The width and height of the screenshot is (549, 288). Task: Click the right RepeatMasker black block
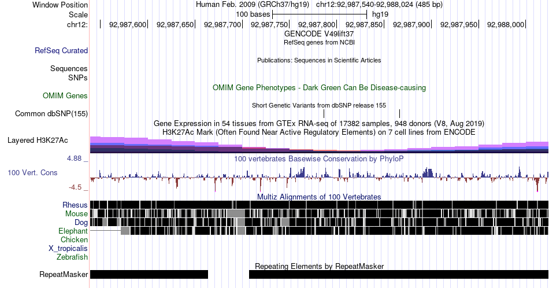pyautogui.click(x=399, y=274)
